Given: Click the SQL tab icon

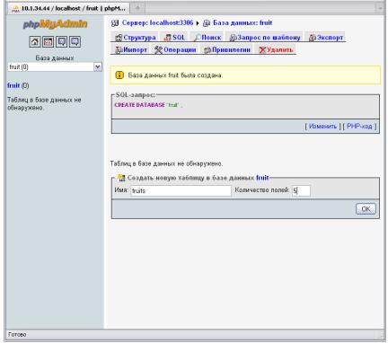Looking at the screenshot, I should coord(168,38).
